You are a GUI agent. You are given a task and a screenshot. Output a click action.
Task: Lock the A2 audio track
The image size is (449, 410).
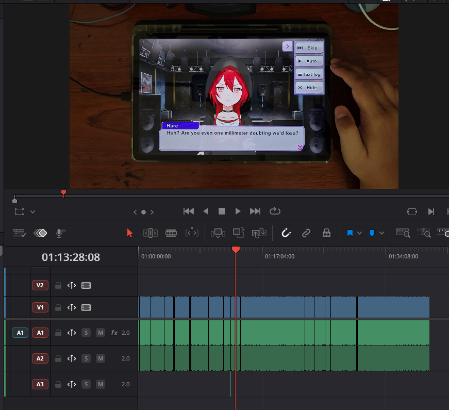point(58,359)
